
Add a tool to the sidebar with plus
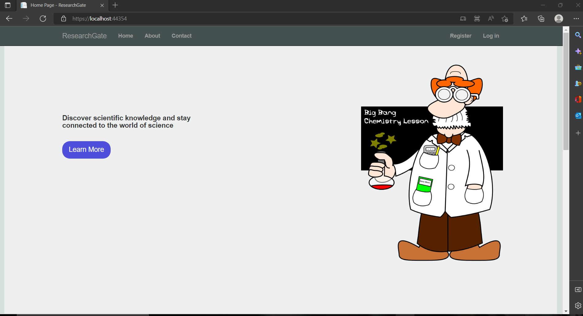point(578,133)
